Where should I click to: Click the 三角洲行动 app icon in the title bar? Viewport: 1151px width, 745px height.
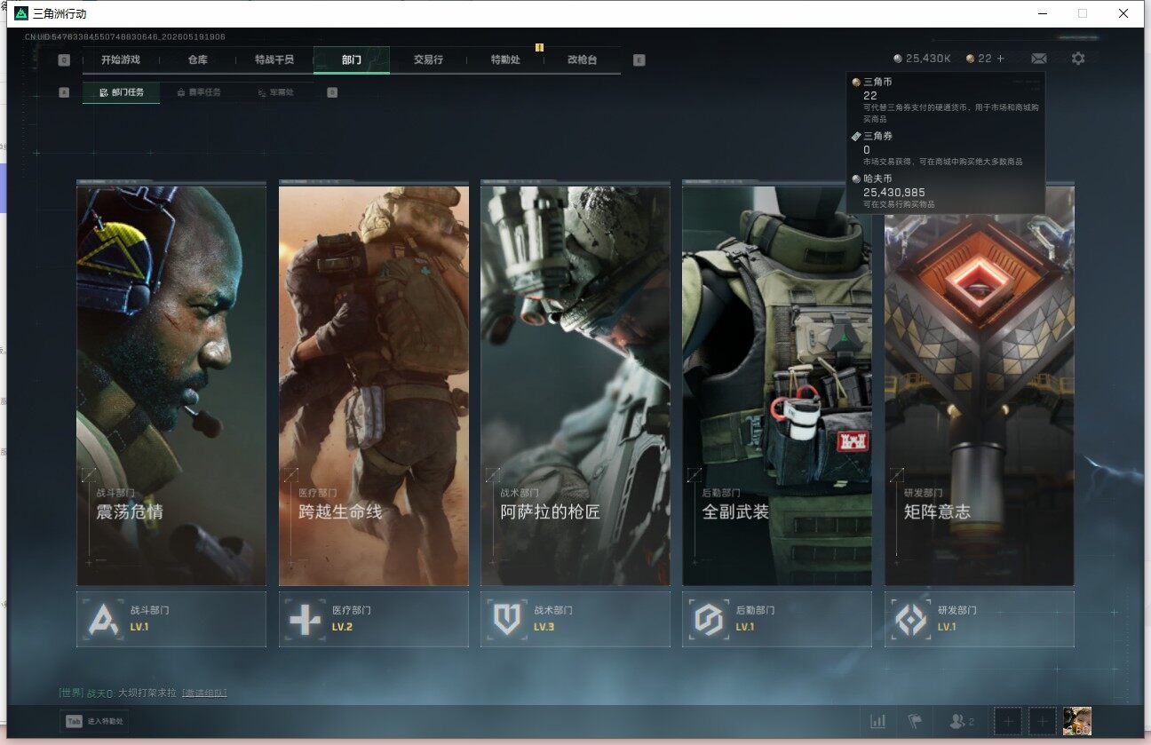pyautogui.click(x=21, y=13)
